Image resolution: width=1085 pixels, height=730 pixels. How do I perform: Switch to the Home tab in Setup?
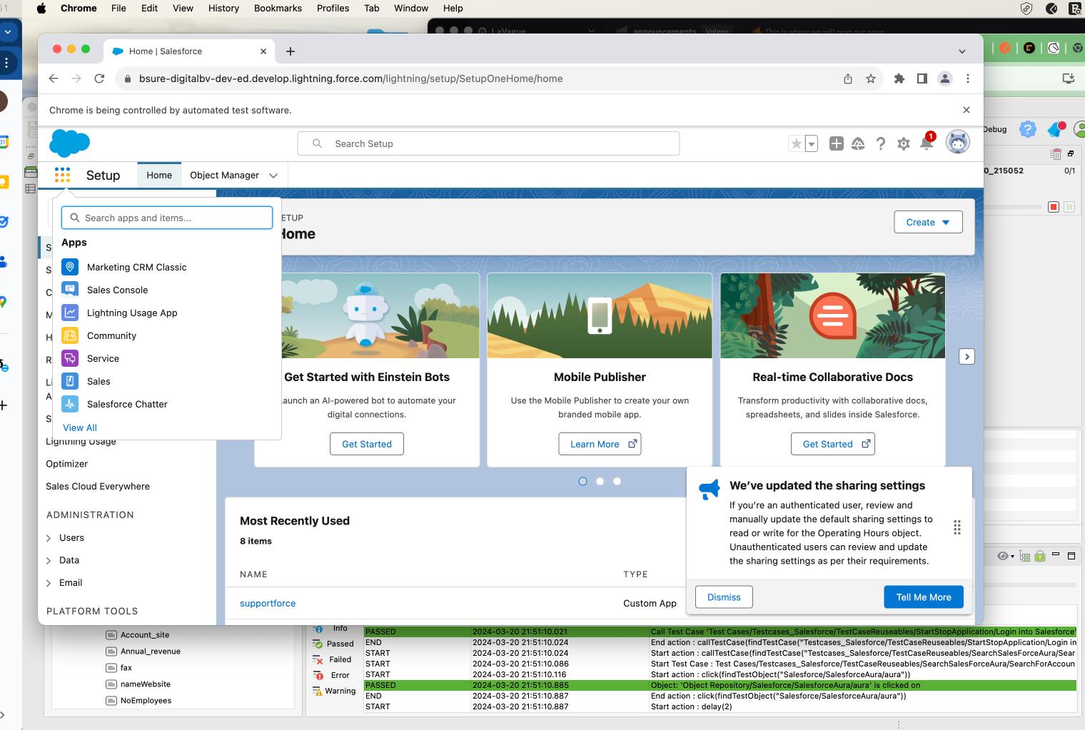[x=159, y=175]
